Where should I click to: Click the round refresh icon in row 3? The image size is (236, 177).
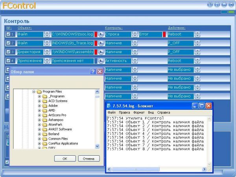(101, 52)
